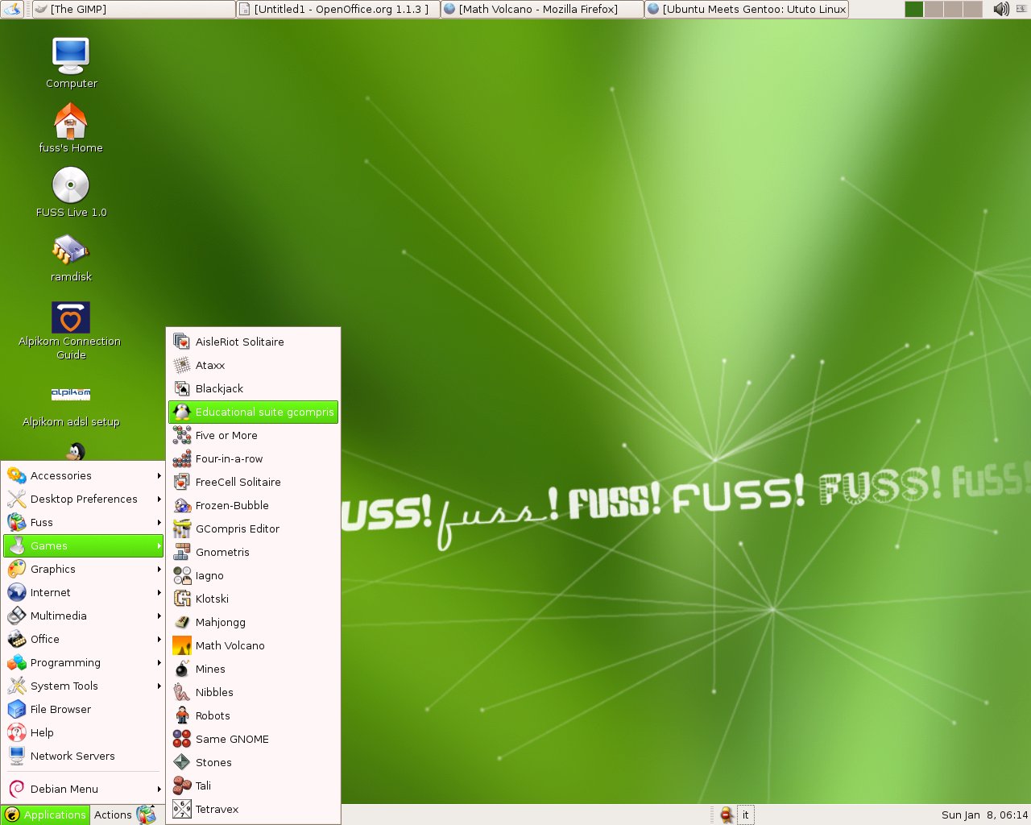This screenshot has height=825, width=1031.
Task: Click the Robots game icon
Action: pyautogui.click(x=182, y=715)
